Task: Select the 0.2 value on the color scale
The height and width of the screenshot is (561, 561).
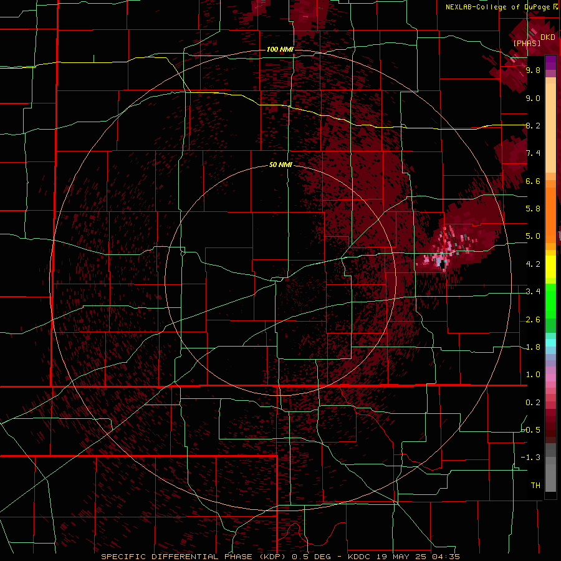Action: coord(533,403)
